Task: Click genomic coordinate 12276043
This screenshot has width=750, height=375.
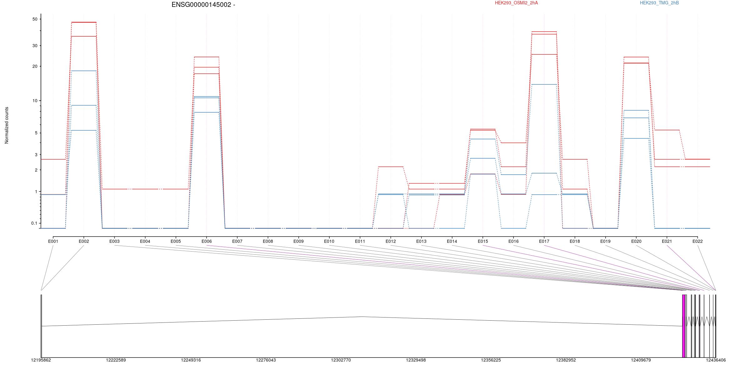Action: click(x=266, y=360)
